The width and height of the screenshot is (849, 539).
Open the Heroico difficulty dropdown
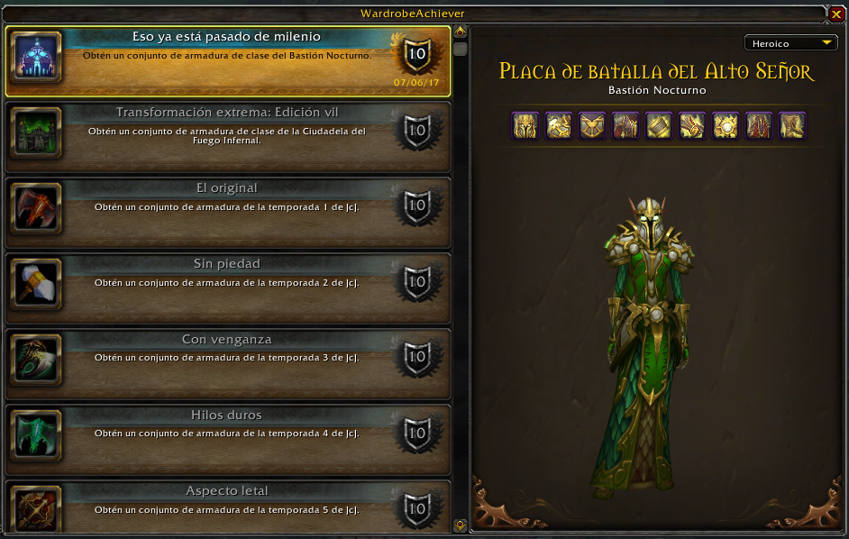pos(791,42)
